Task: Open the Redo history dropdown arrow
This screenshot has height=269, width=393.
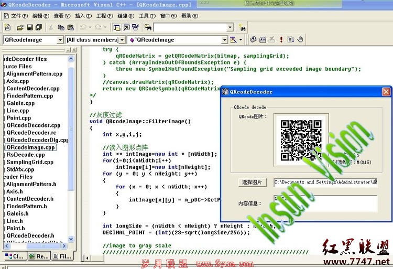Action: point(105,27)
